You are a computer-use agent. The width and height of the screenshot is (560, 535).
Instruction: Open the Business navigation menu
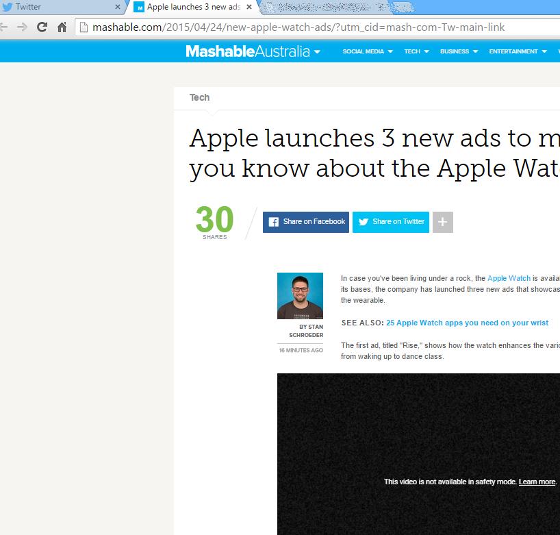[x=455, y=51]
